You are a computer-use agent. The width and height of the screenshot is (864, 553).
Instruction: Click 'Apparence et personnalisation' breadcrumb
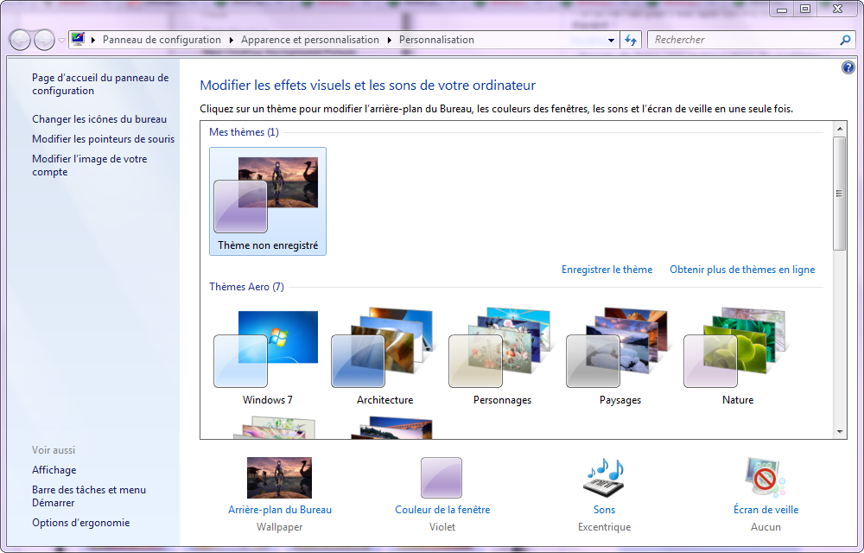click(309, 40)
